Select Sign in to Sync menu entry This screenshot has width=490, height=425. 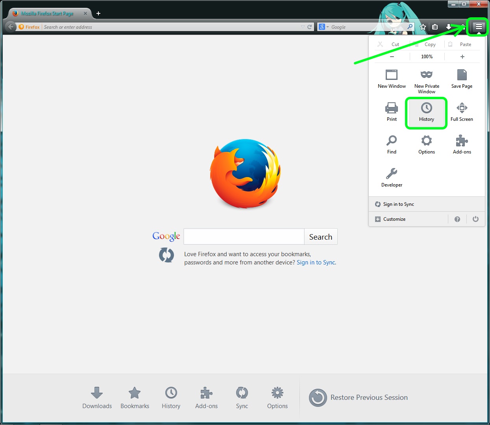[398, 204]
